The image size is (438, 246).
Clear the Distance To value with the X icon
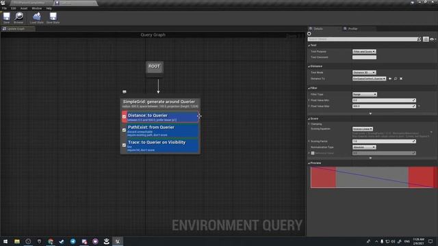401,79
